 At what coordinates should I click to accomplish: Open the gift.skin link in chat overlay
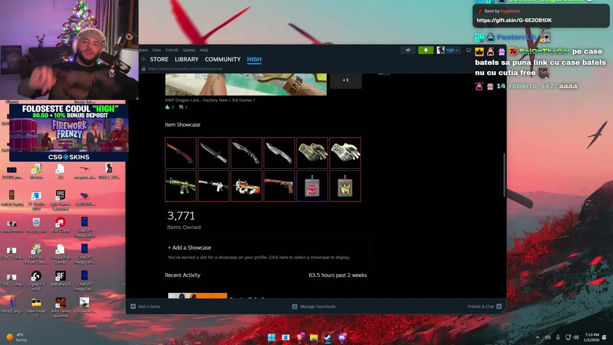(514, 20)
